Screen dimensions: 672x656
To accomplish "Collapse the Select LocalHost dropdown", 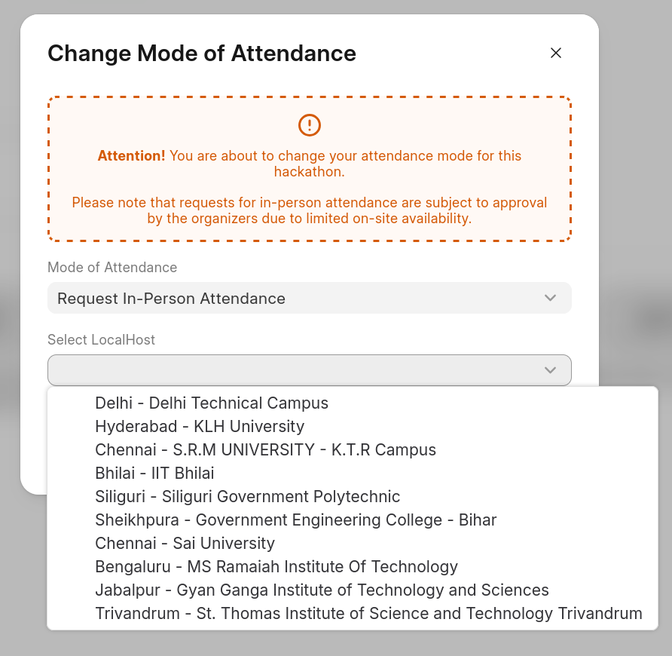I will (x=309, y=370).
